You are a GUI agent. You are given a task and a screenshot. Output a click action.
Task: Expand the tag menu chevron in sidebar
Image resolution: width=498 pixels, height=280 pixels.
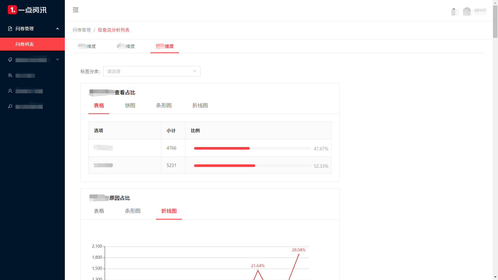(58, 60)
